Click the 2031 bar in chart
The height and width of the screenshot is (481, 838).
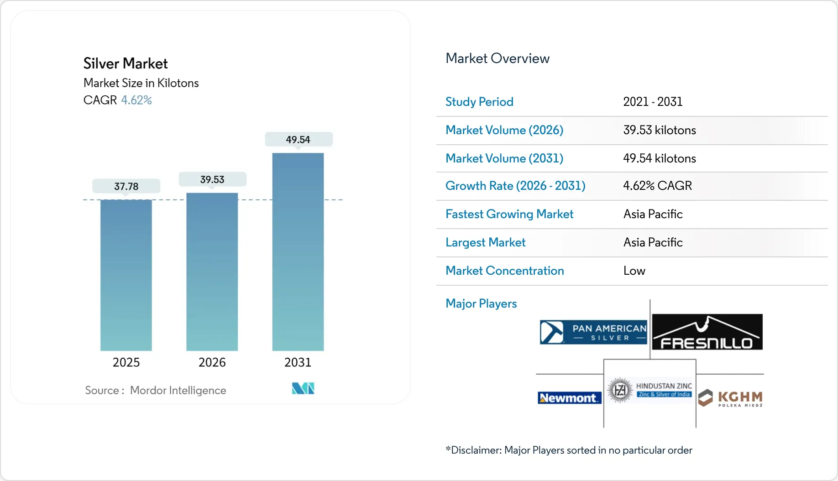click(x=298, y=251)
